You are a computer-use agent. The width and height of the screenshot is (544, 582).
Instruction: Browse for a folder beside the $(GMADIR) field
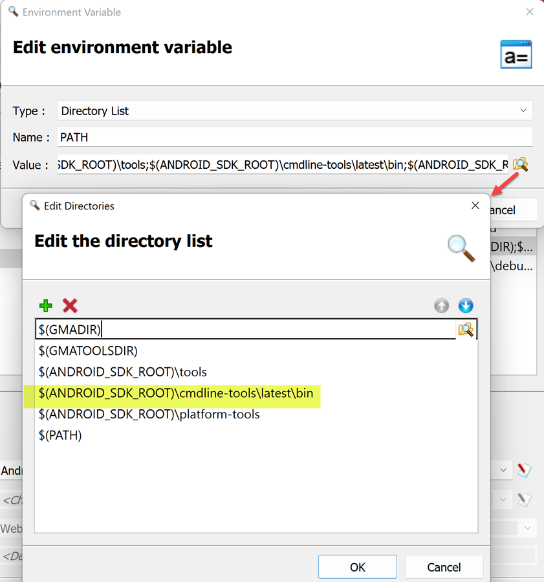pos(467,329)
